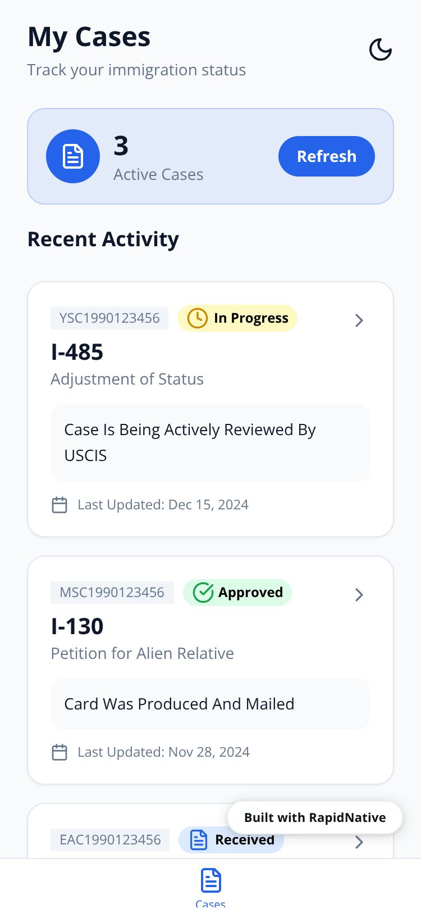This screenshot has width=421, height=913.
Task: Expand the EAC1990123456 case chevron
Action: (x=359, y=842)
